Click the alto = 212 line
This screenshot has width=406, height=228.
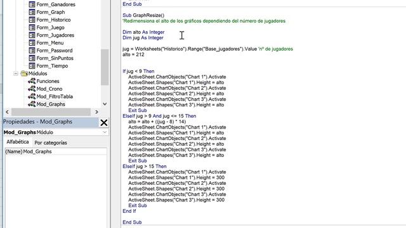[x=133, y=54]
